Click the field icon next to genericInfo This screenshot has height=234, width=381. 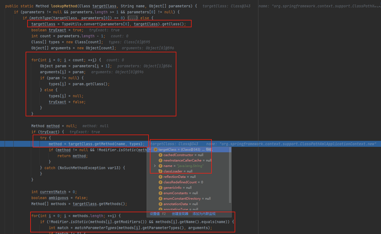(x=161, y=188)
